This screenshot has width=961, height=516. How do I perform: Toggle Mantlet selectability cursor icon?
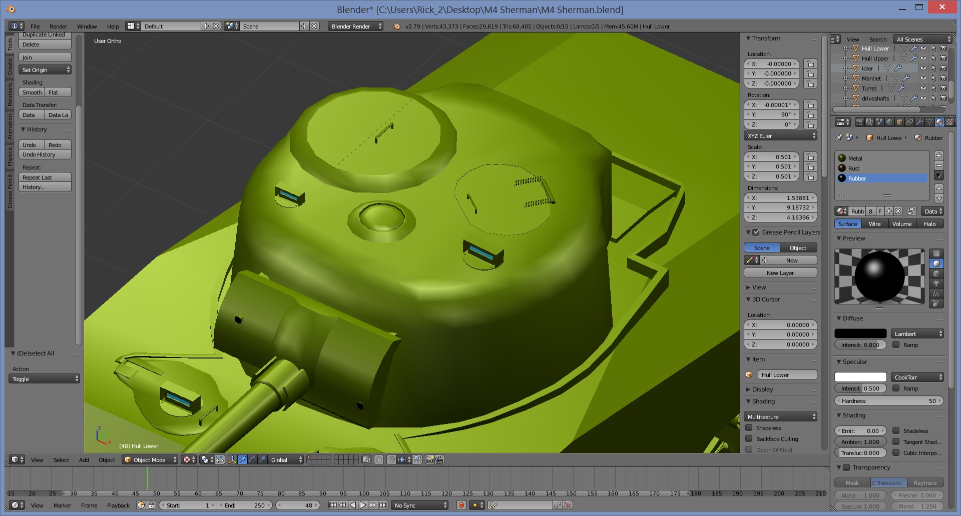coord(933,78)
